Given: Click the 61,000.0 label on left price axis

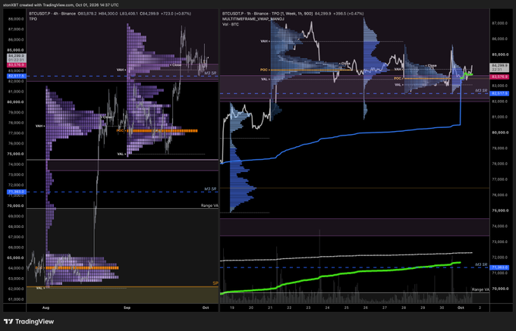Looking at the screenshot, I should tap(16, 299).
